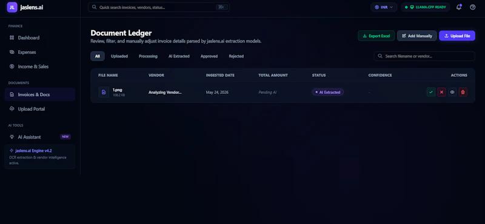
Task: Open the notifications bell icon
Action: point(459,7)
